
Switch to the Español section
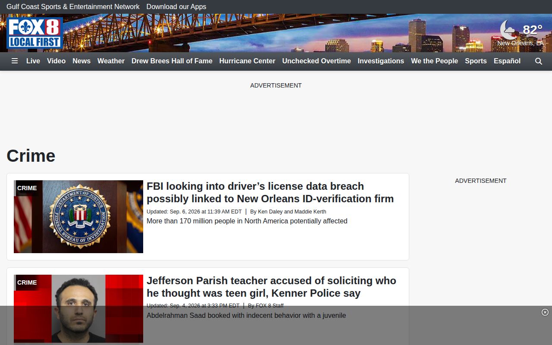(507, 61)
